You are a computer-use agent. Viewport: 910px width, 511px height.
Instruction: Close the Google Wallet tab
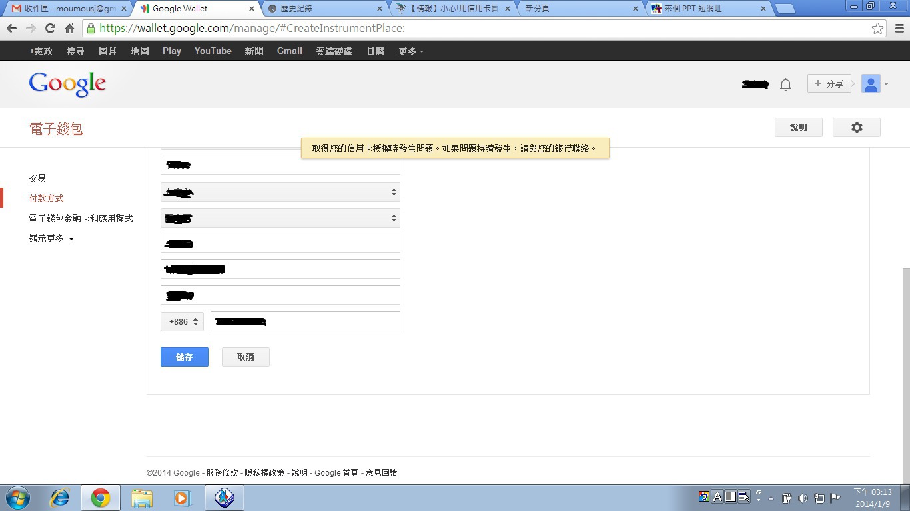(x=252, y=9)
